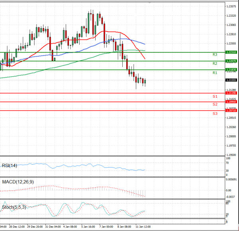
Task: Select the green 1.22070 price tag
Action: (231, 61)
